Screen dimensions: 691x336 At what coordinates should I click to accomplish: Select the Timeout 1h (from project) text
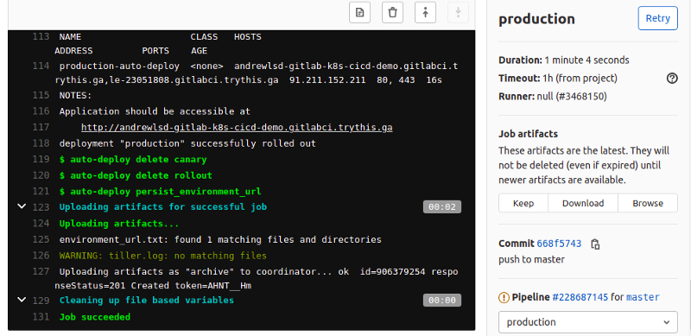tap(558, 78)
